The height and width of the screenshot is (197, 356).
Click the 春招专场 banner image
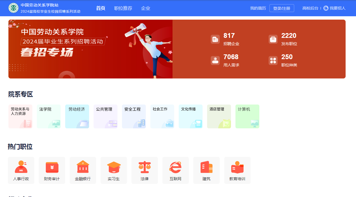(x=90, y=49)
